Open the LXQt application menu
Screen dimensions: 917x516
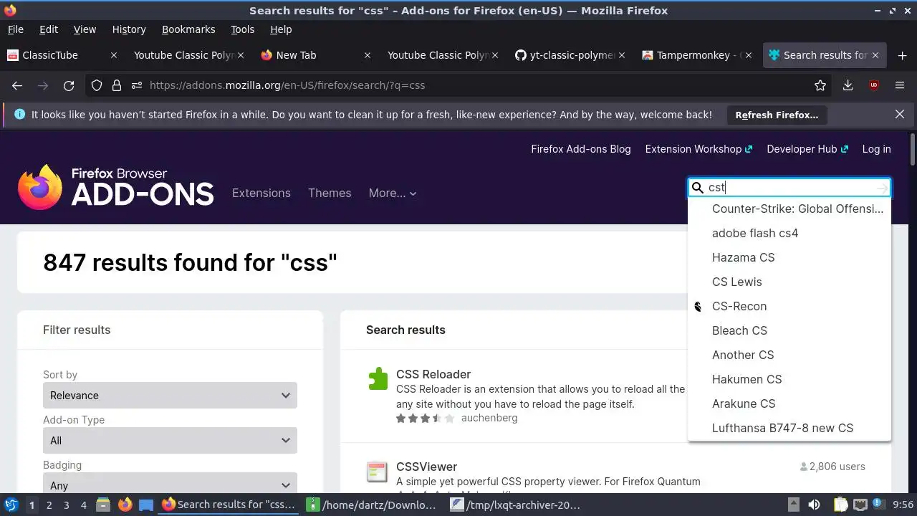[x=11, y=505]
